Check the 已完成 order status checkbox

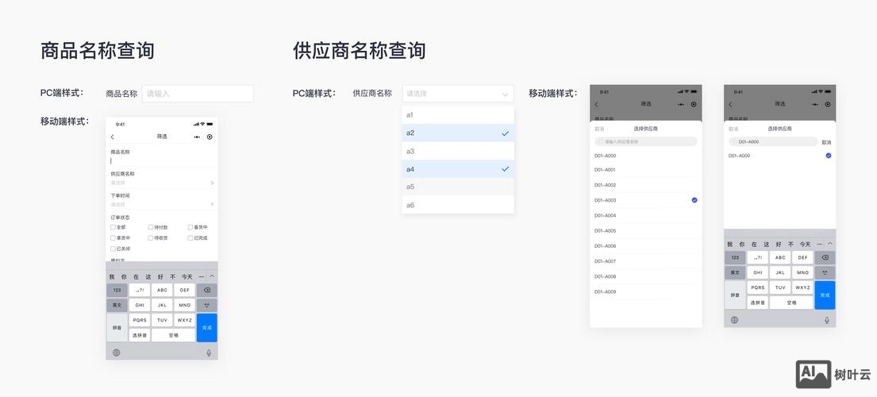click(190, 238)
